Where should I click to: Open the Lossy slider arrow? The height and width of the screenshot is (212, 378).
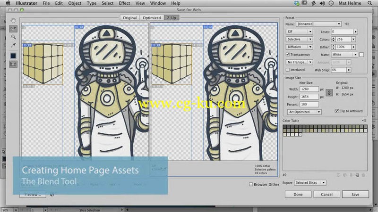coord(355,32)
